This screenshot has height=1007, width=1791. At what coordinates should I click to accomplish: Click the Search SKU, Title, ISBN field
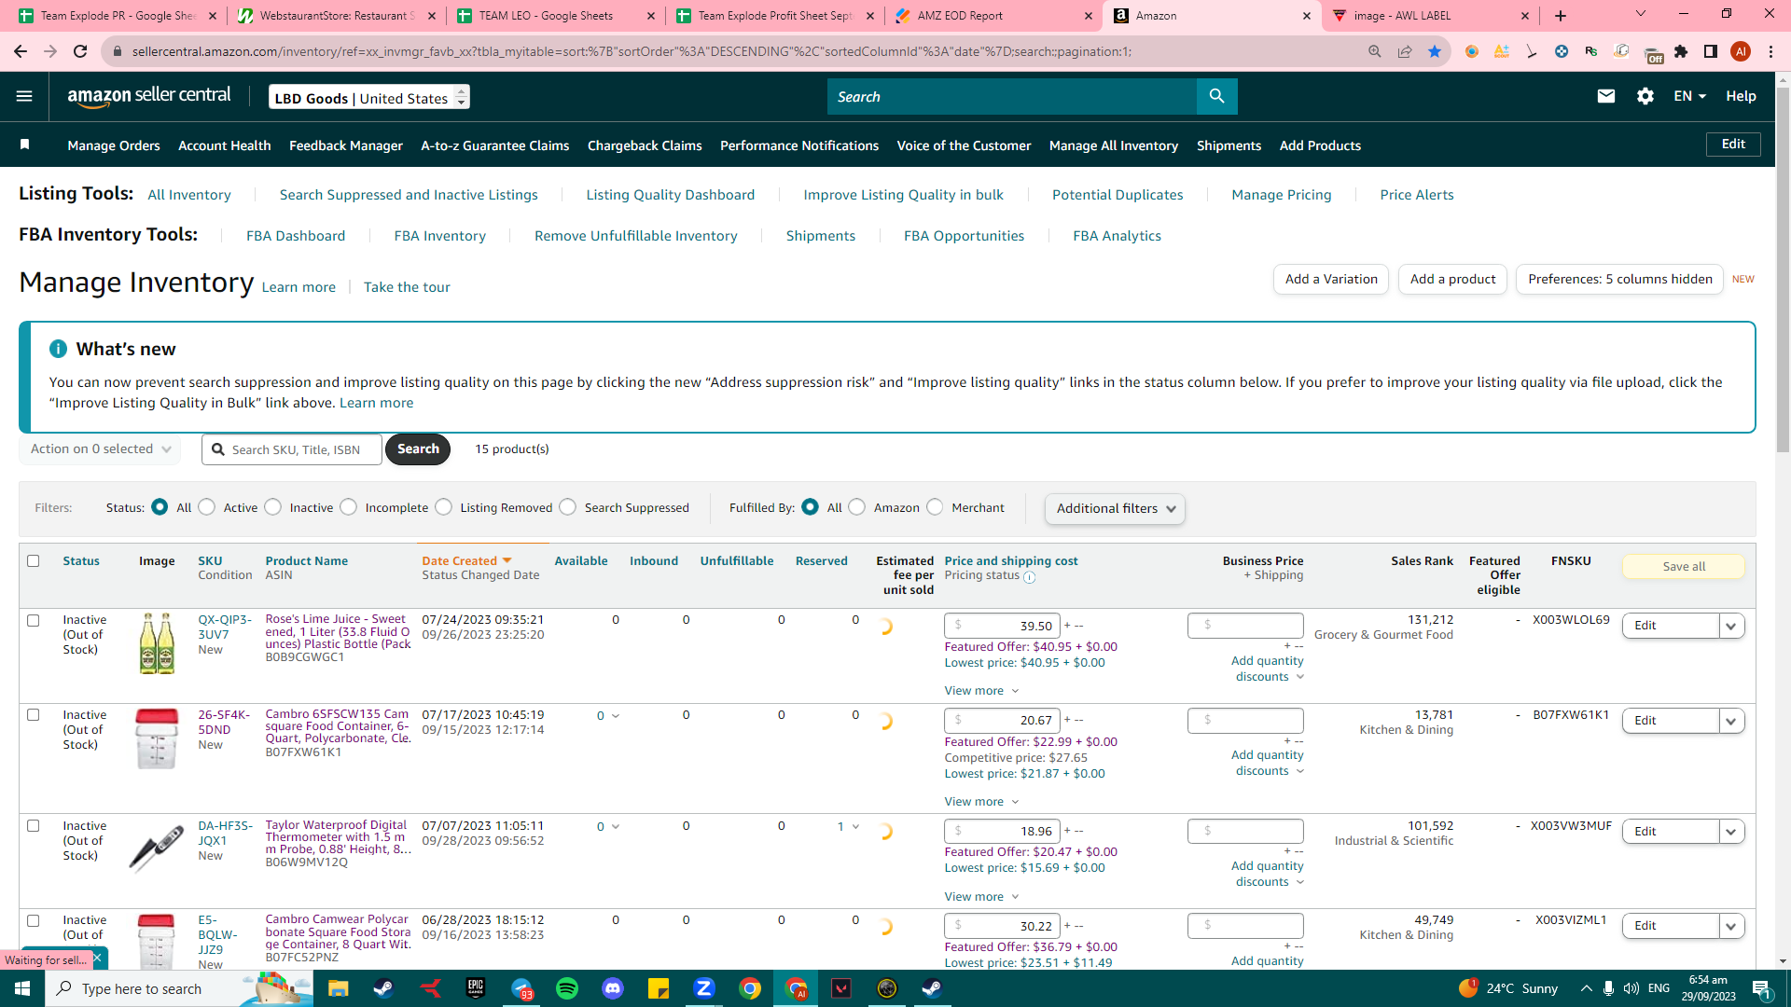tap(292, 449)
